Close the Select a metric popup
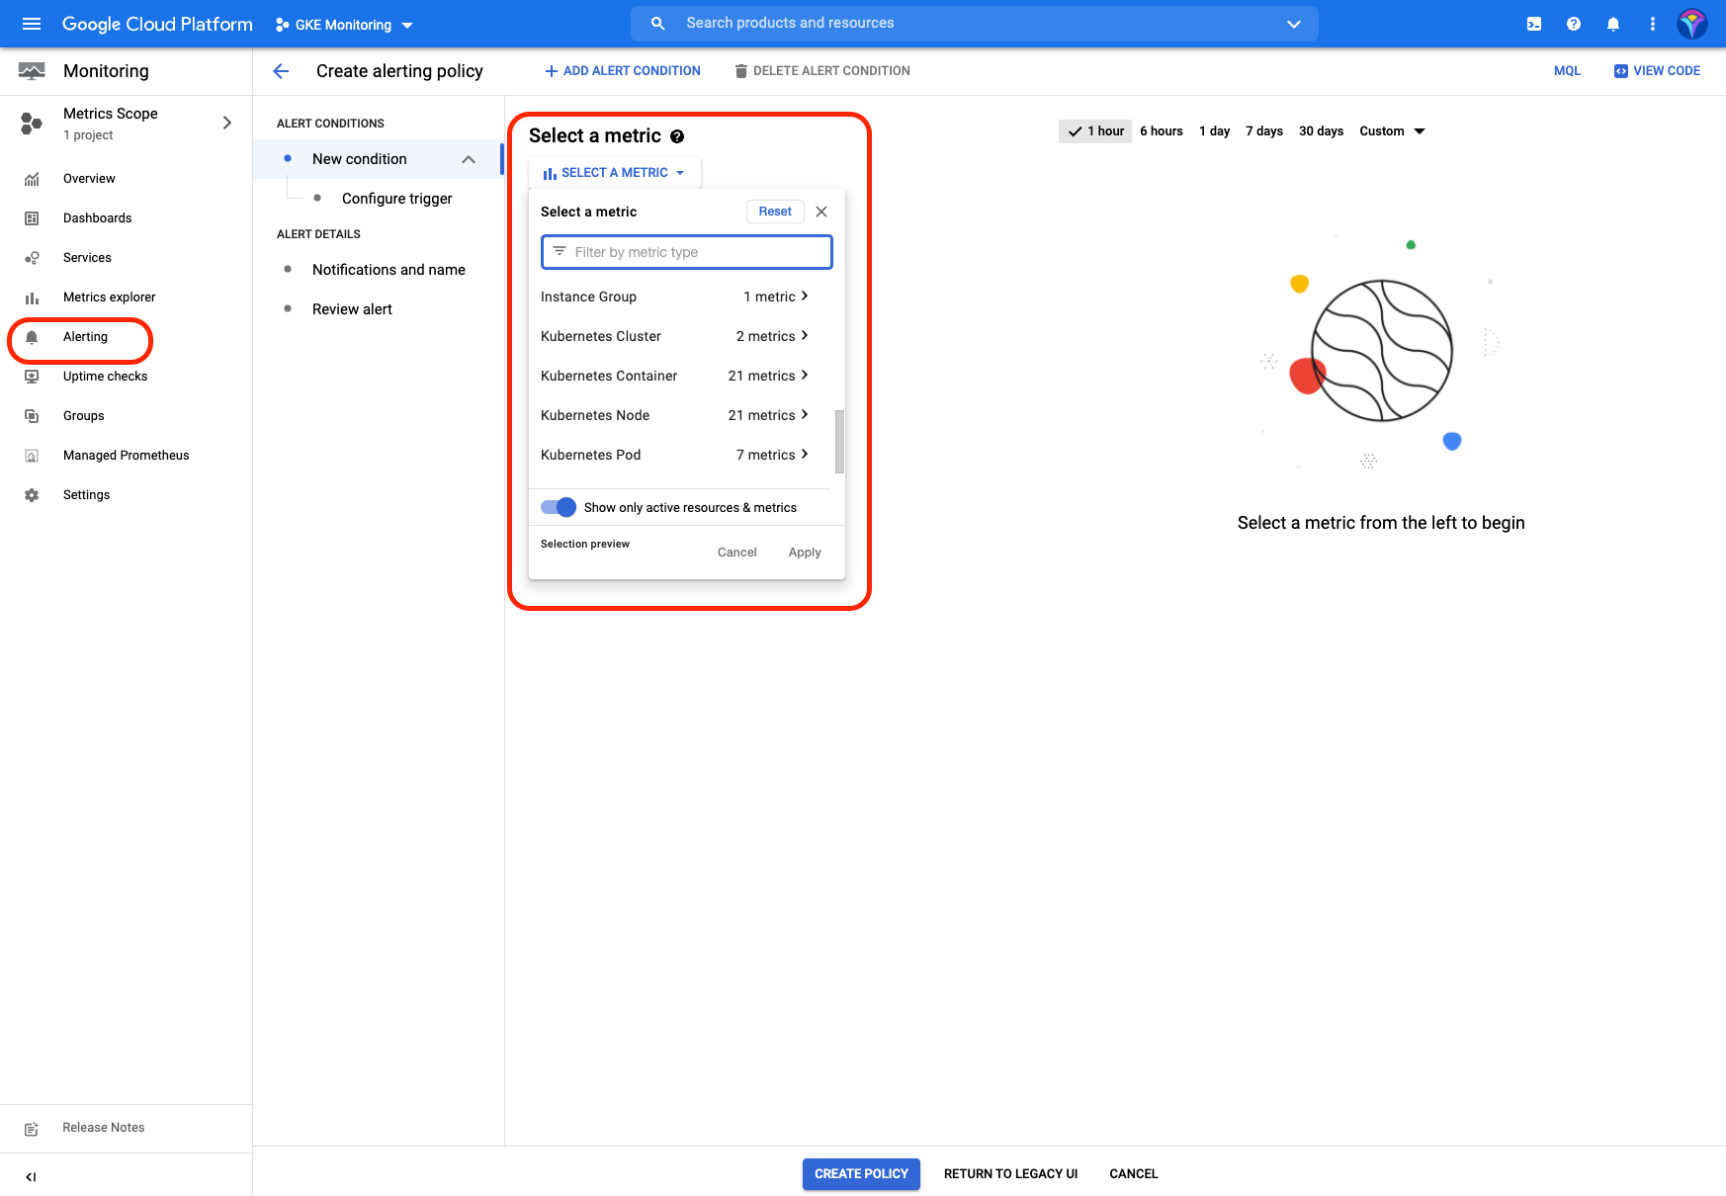Viewport: 1726px width, 1196px height. point(821,212)
